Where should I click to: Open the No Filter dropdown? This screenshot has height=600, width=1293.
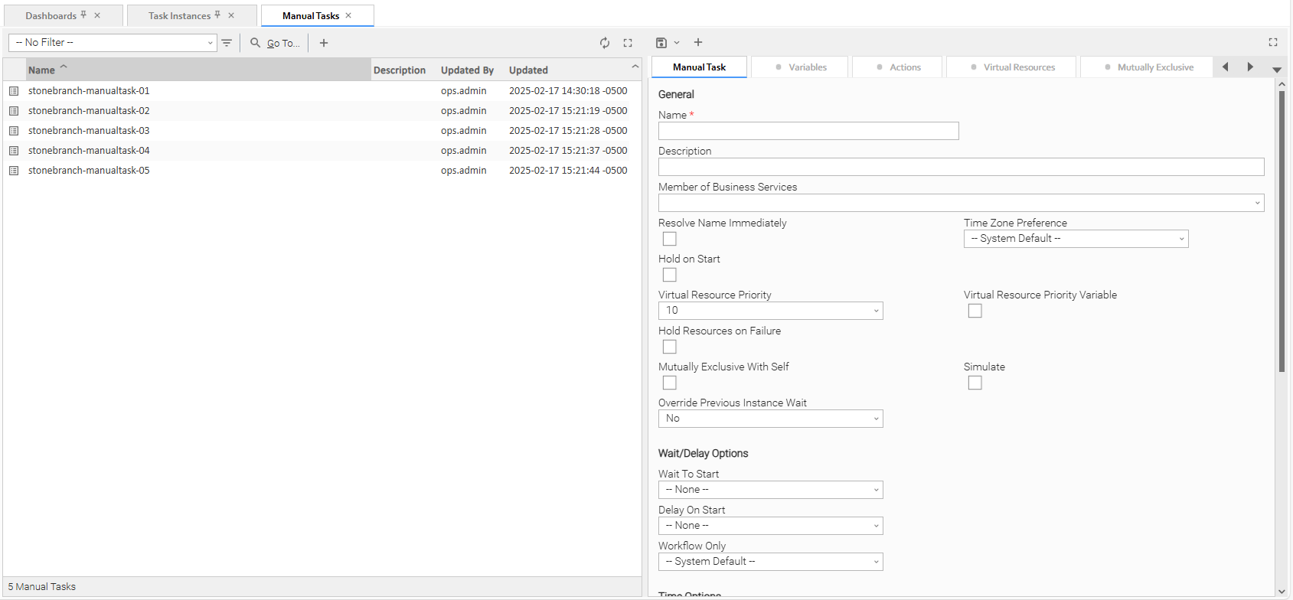113,43
